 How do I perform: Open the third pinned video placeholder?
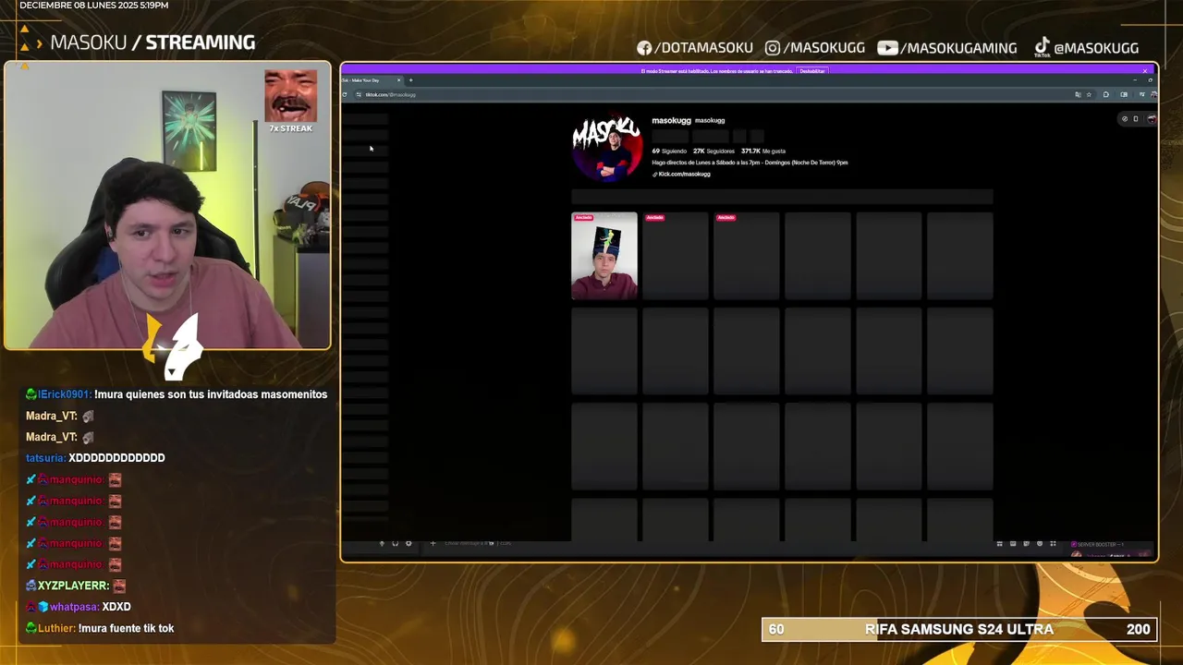747,256
